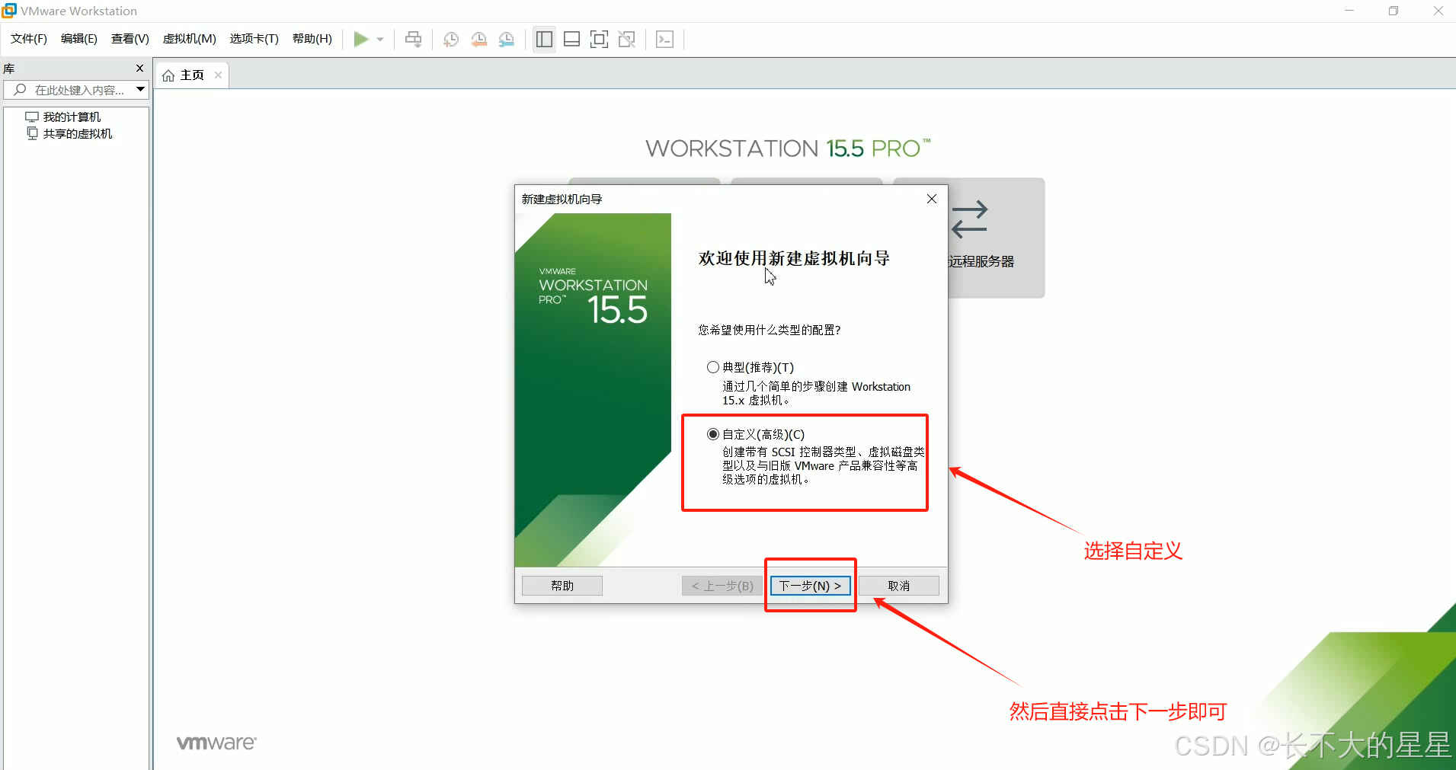1456x770 pixels.
Task: Toggle the library sidebar view icon
Action: click(544, 39)
